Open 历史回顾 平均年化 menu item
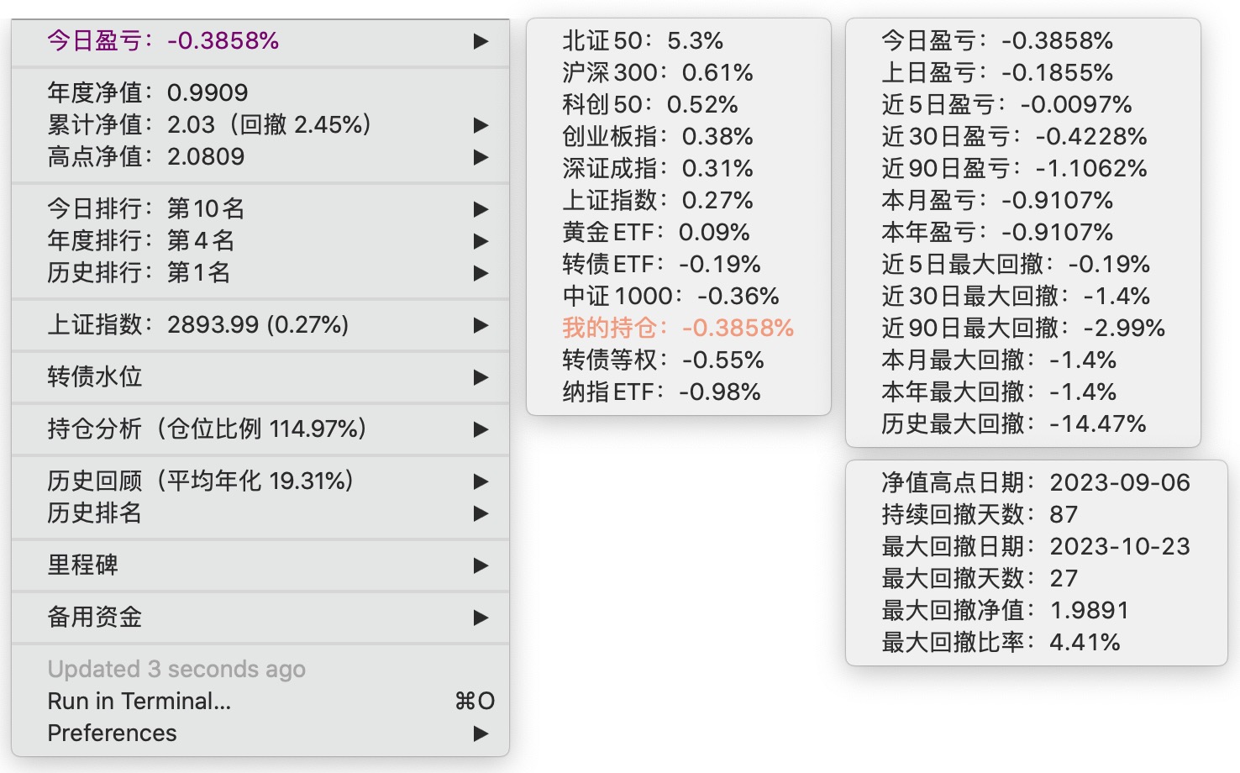 click(200, 481)
